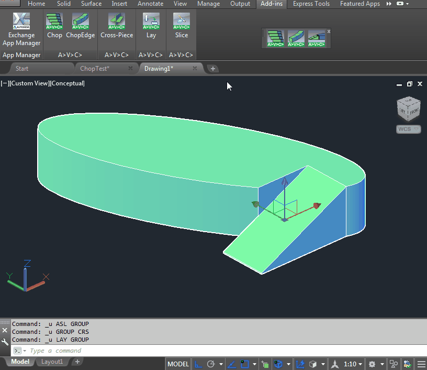The height and width of the screenshot is (370, 427).
Task: Expand the WCS coordinate system dropdown
Action: [408, 129]
